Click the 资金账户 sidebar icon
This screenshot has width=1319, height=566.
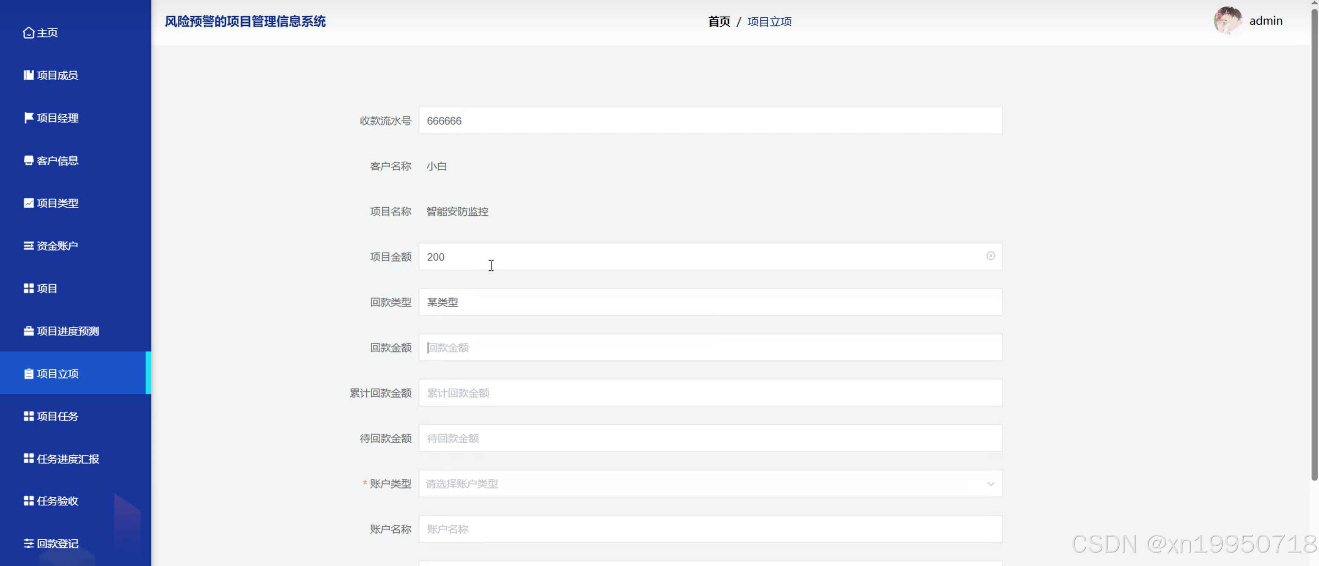point(29,246)
